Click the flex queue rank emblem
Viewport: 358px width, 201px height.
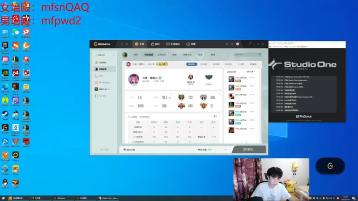pos(209,77)
